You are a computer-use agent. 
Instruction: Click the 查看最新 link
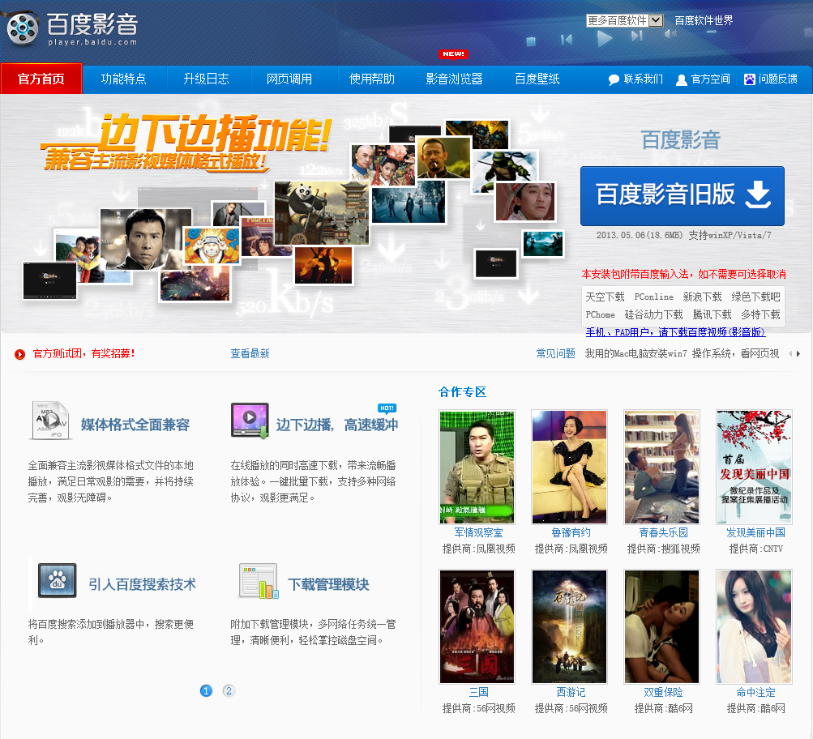[250, 354]
